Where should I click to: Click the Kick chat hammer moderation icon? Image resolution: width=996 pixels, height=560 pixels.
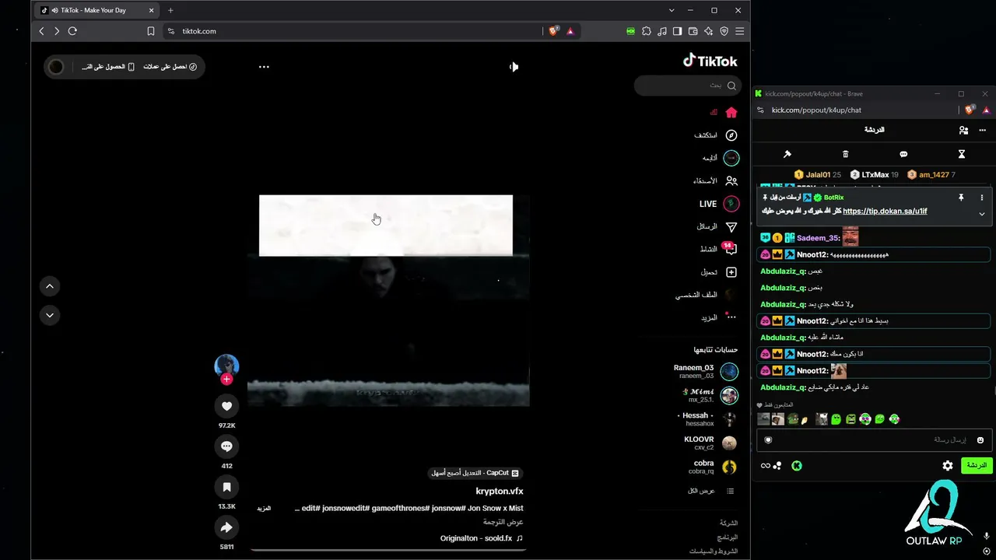point(787,154)
